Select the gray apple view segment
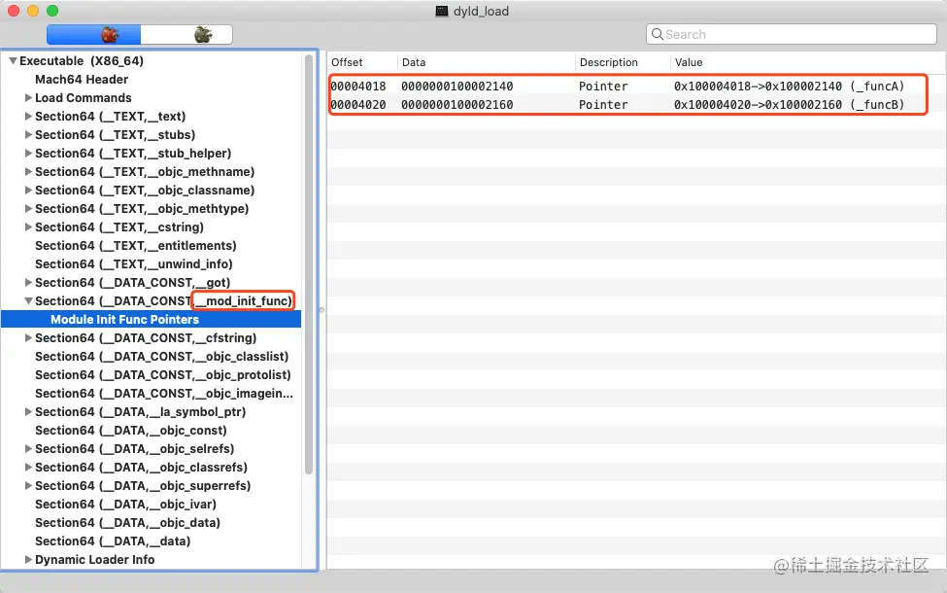Image resolution: width=947 pixels, height=593 pixels. 186,34
